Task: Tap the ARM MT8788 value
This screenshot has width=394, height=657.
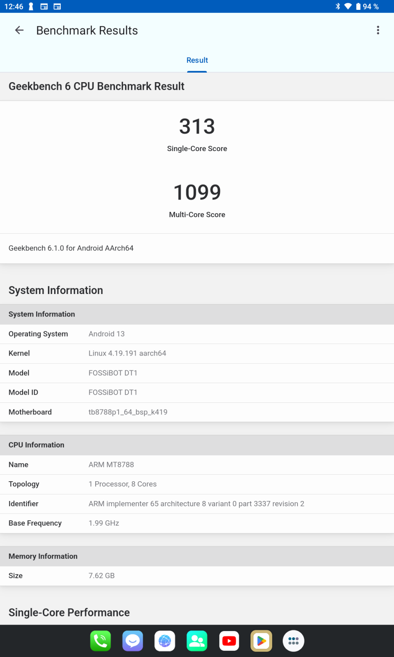Action: click(111, 464)
